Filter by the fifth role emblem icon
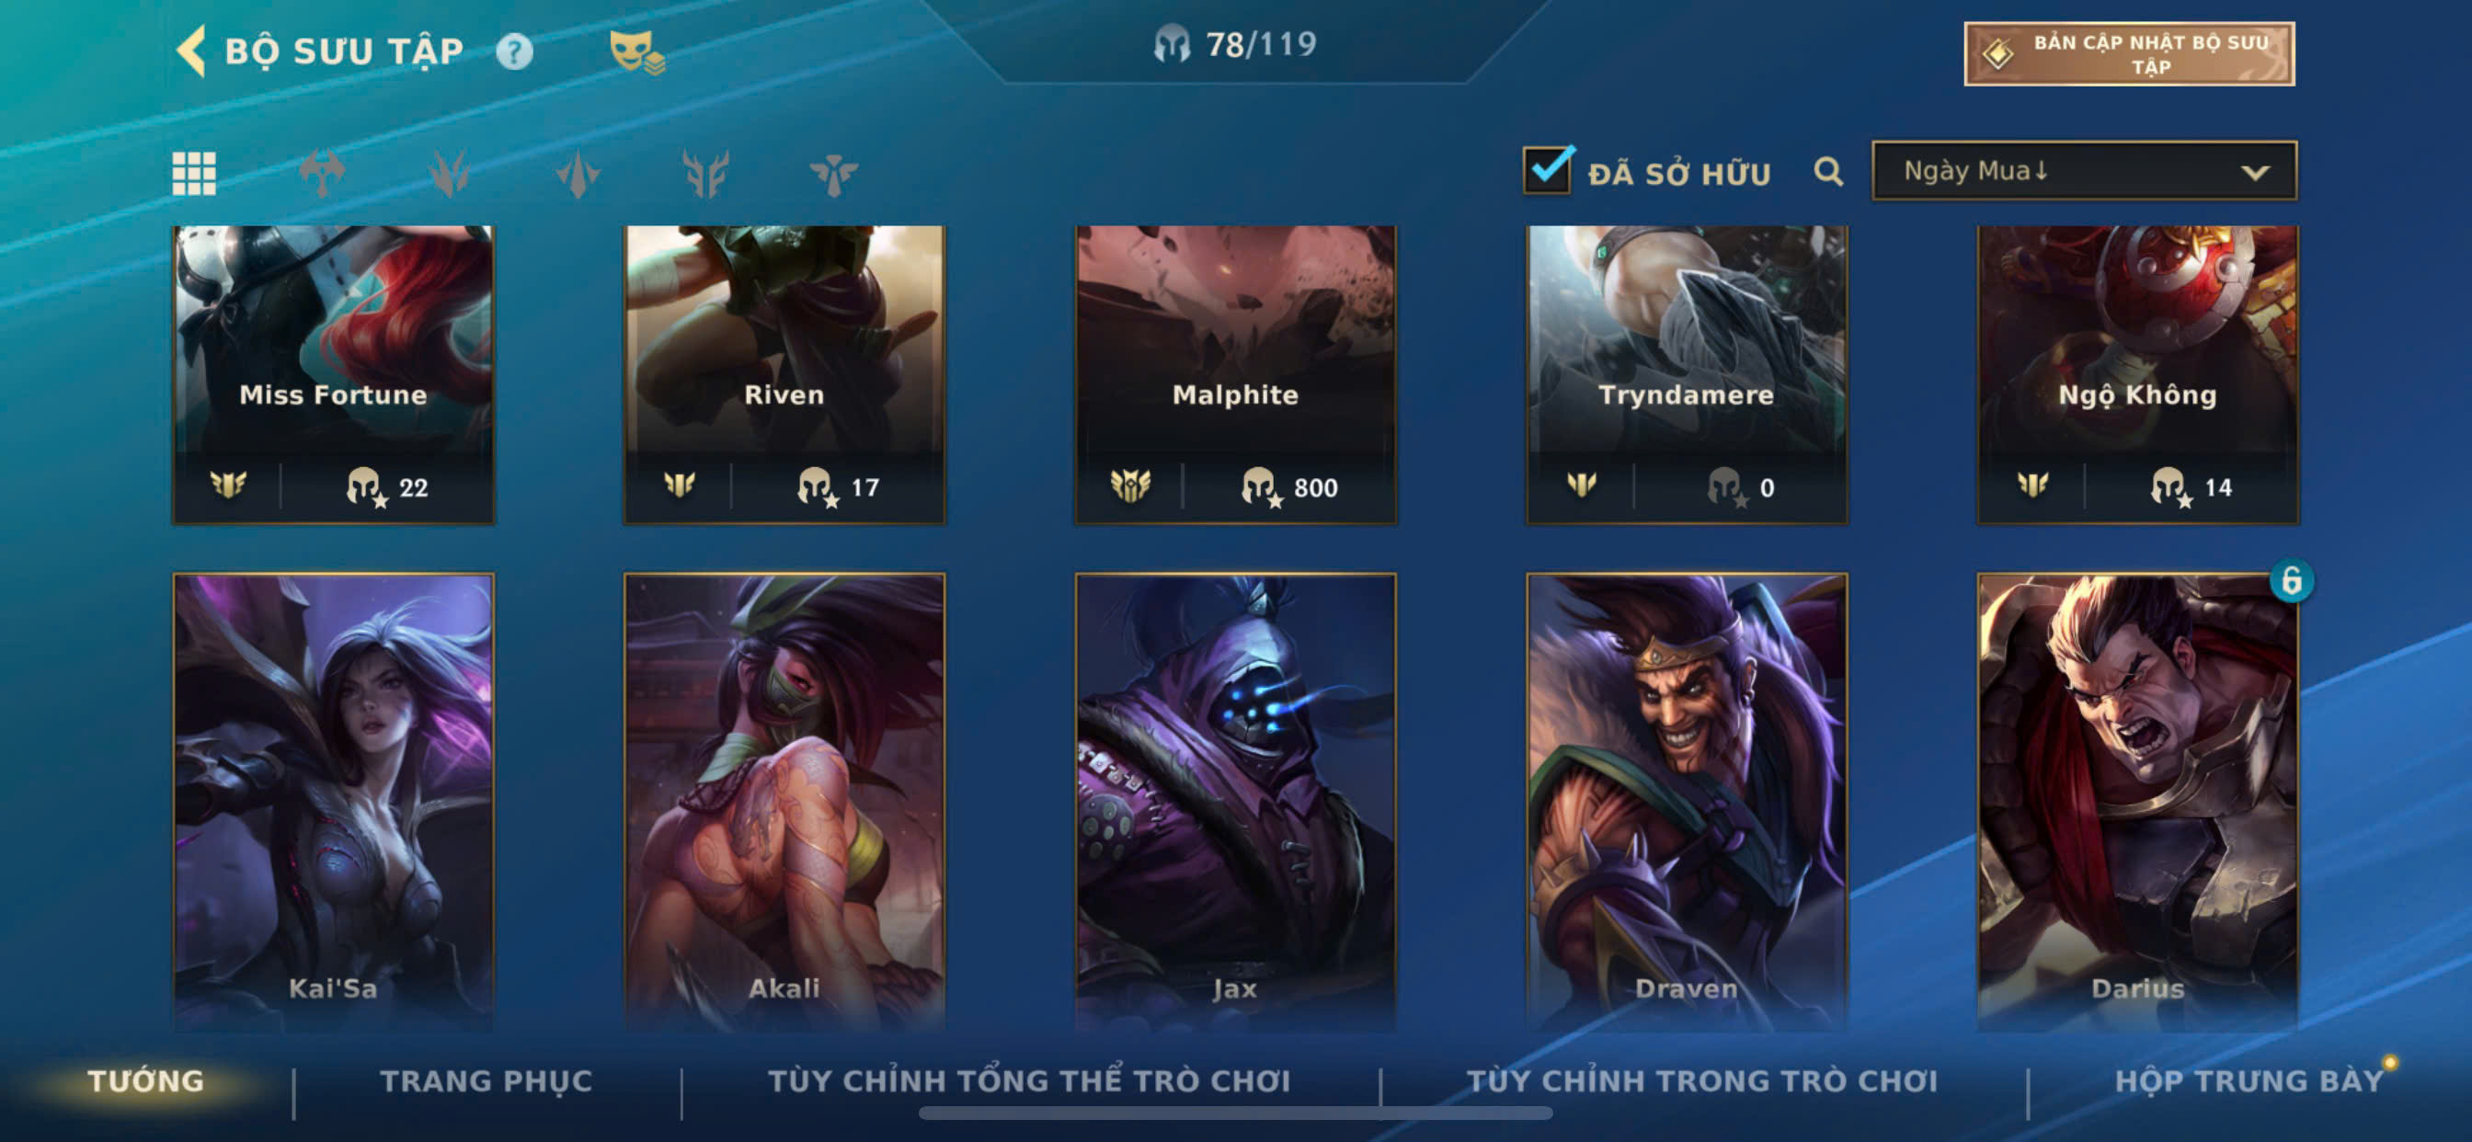Screen dimensions: 2472x1142 point(833,174)
